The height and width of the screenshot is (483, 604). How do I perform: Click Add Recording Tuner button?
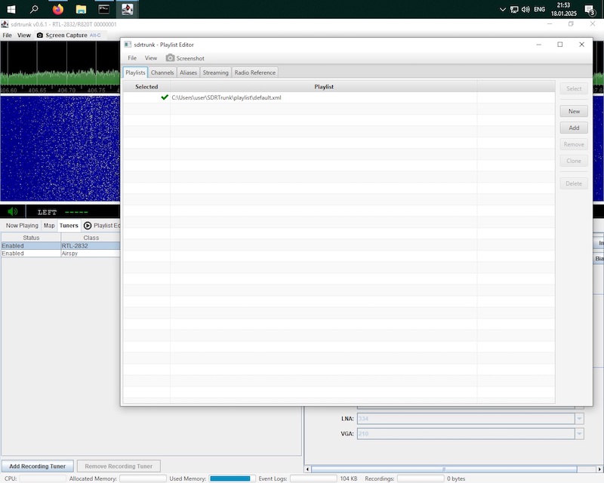tap(37, 466)
